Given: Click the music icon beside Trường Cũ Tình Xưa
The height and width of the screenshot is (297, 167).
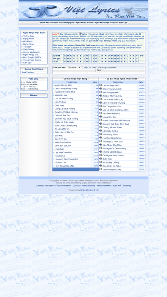Looking at the screenshot, I should tap(101, 141).
